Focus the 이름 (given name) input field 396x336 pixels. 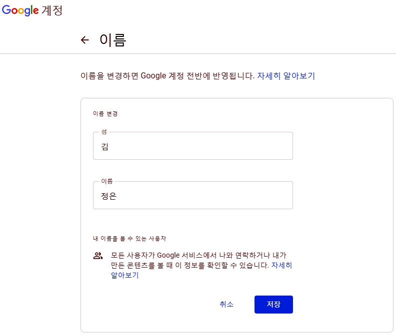[193, 195]
